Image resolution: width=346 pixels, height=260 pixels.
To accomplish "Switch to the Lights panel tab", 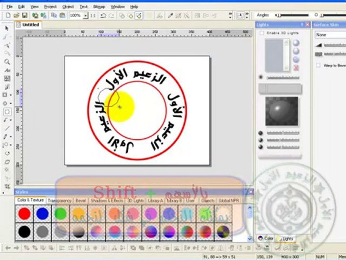I will click(x=285, y=239).
